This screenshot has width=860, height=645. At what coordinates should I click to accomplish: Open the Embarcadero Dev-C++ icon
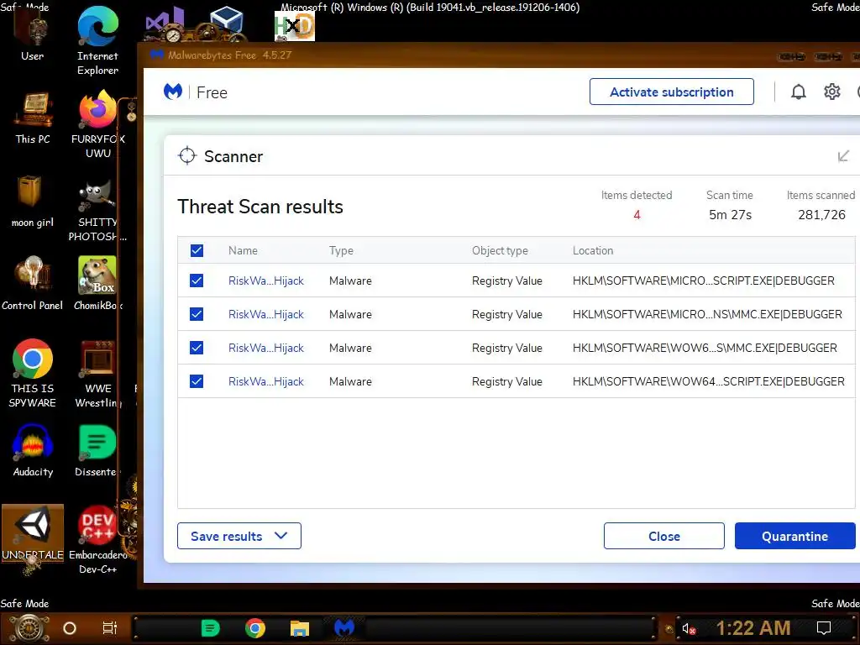coord(97,540)
